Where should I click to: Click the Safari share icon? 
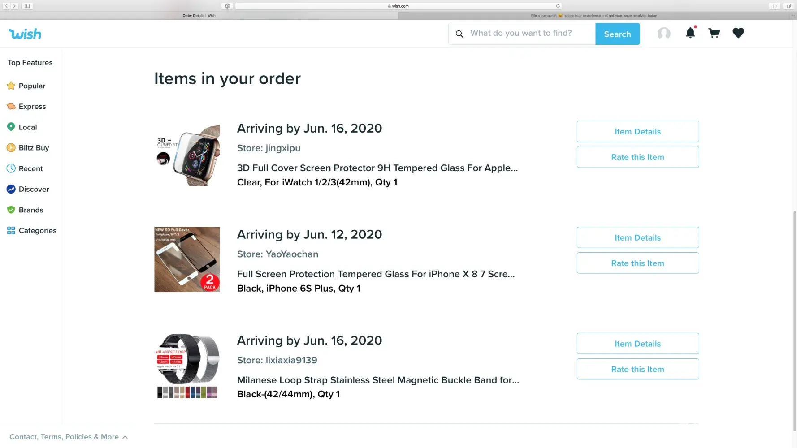(774, 6)
